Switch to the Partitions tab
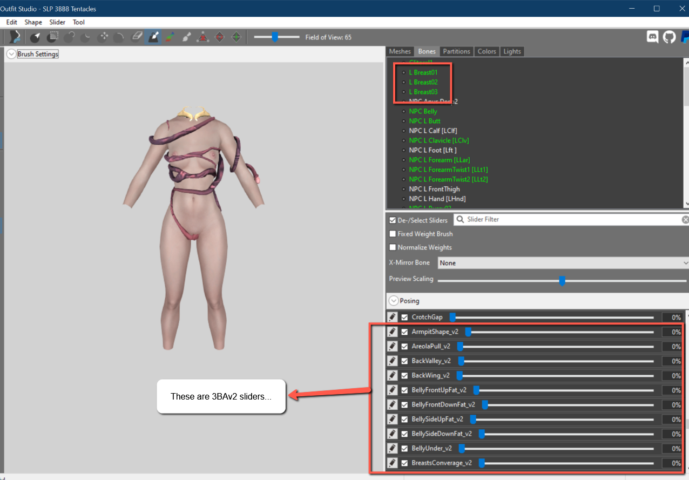The width and height of the screenshot is (689, 480). coord(456,51)
